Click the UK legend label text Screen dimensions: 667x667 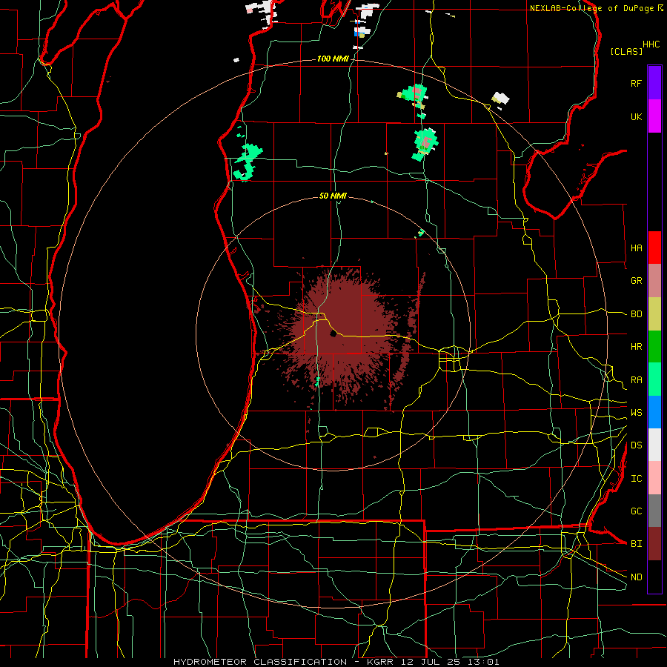[636, 116]
